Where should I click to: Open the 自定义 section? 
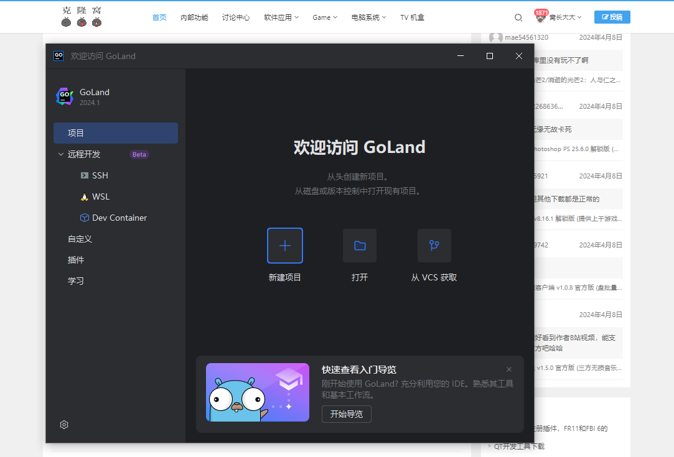pos(80,239)
